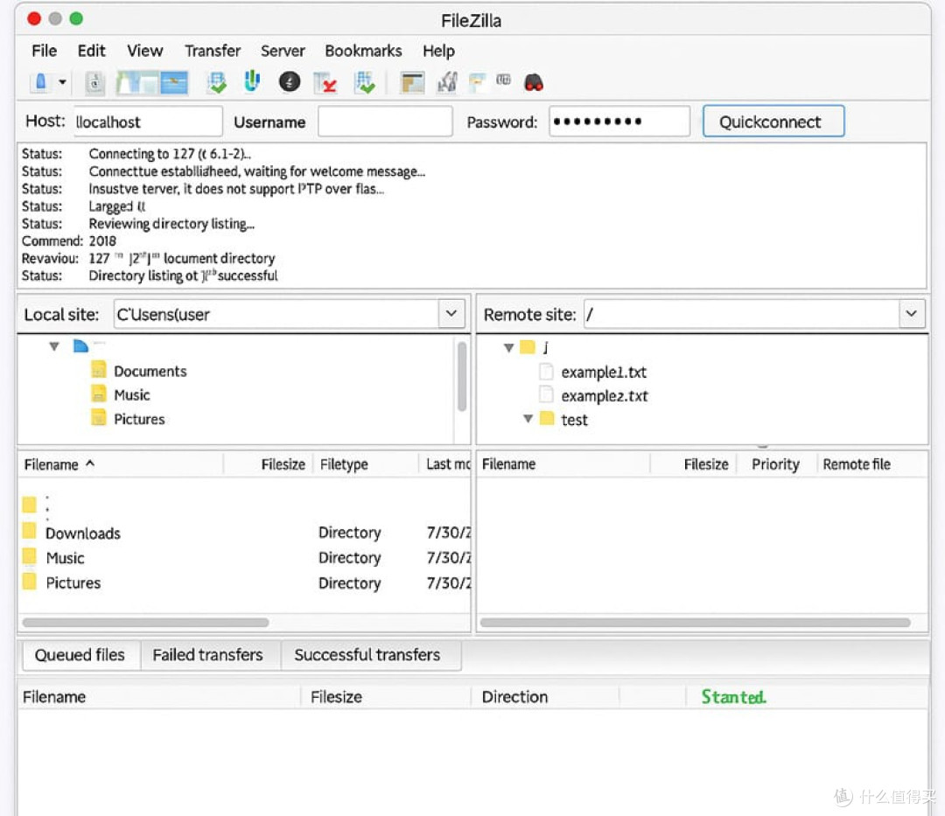Click the local file list horizontal scrollbar
Screen dimensions: 945x816
[146, 623]
